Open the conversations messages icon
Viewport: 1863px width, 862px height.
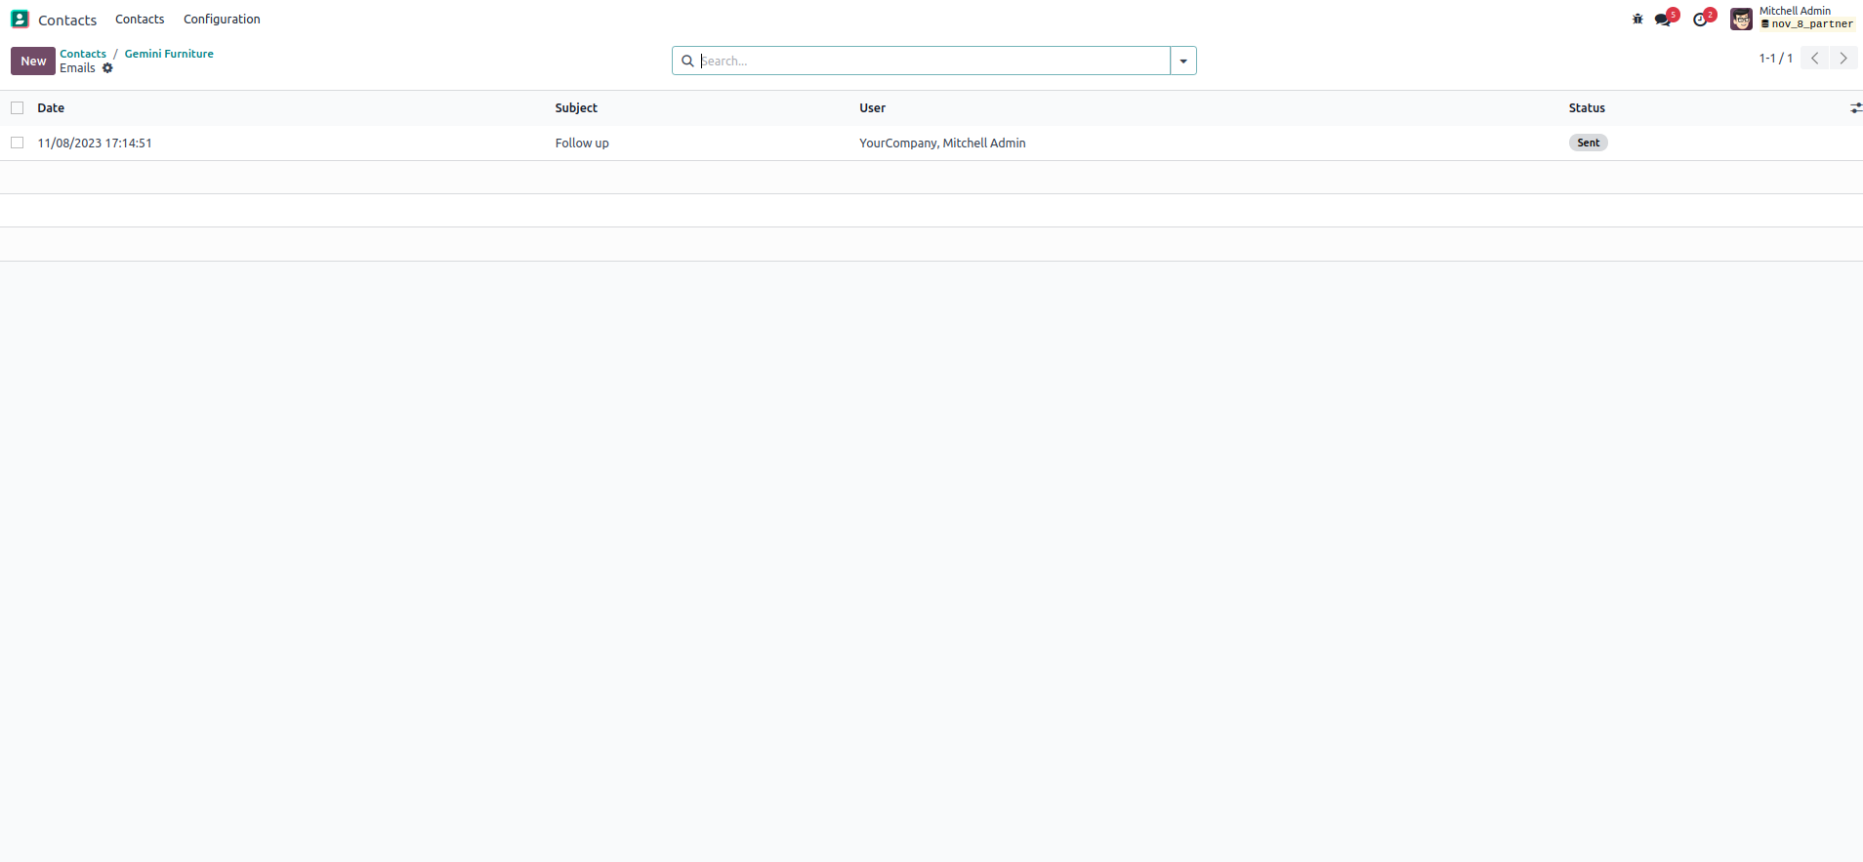click(x=1664, y=19)
